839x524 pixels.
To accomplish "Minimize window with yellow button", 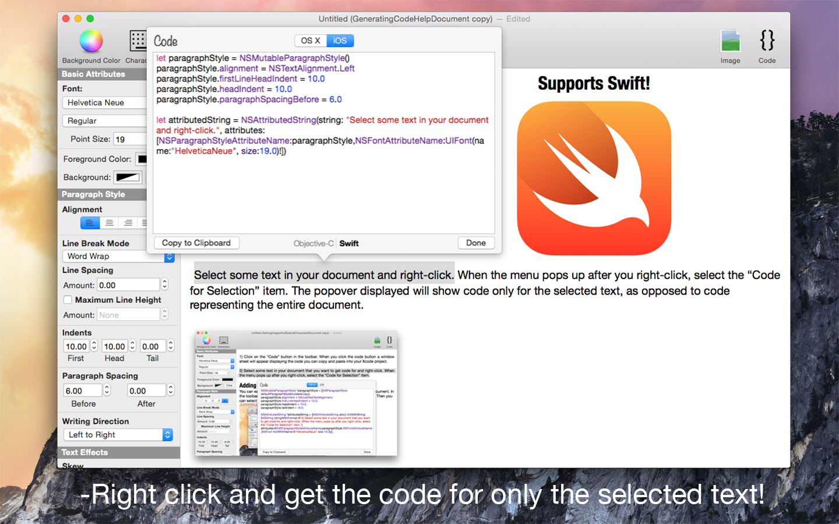I will (78, 19).
